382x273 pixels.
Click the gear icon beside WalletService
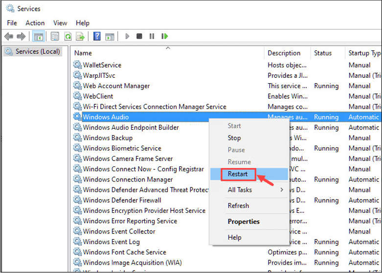pyautogui.click(x=77, y=65)
